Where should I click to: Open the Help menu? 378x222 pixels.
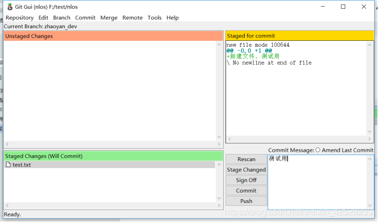click(x=172, y=18)
